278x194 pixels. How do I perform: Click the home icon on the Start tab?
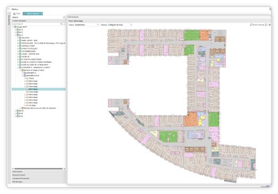tap(14, 14)
